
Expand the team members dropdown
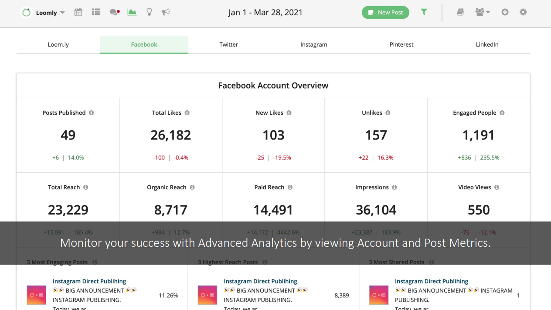pos(483,12)
